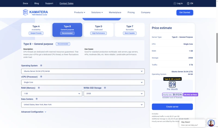Select the Type D Dedicated tab
218x128 pixels.
pyautogui.click(x=98, y=30)
